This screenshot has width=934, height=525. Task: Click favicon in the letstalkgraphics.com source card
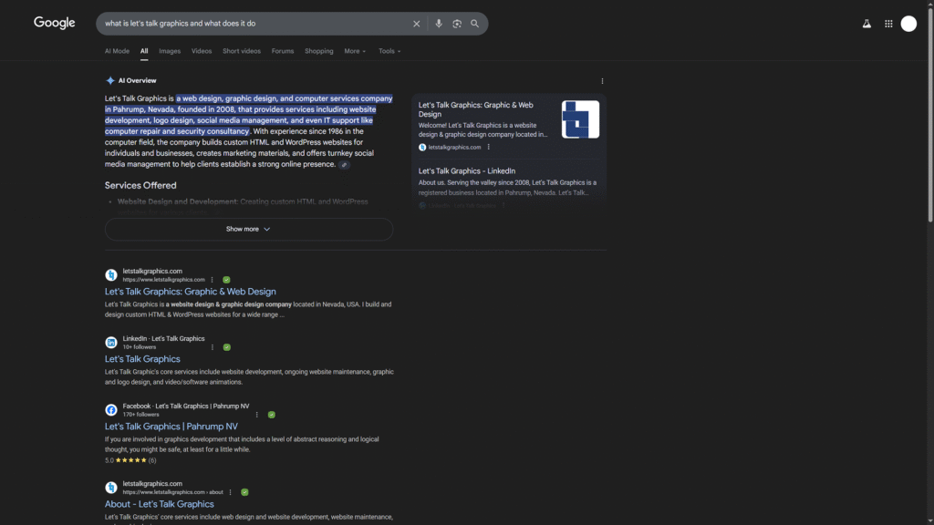coord(422,147)
